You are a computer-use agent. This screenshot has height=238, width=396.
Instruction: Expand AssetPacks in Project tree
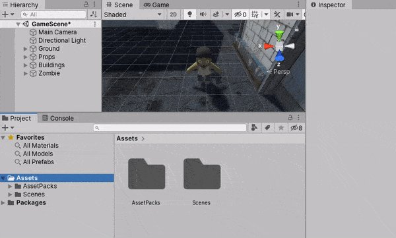coord(10,187)
